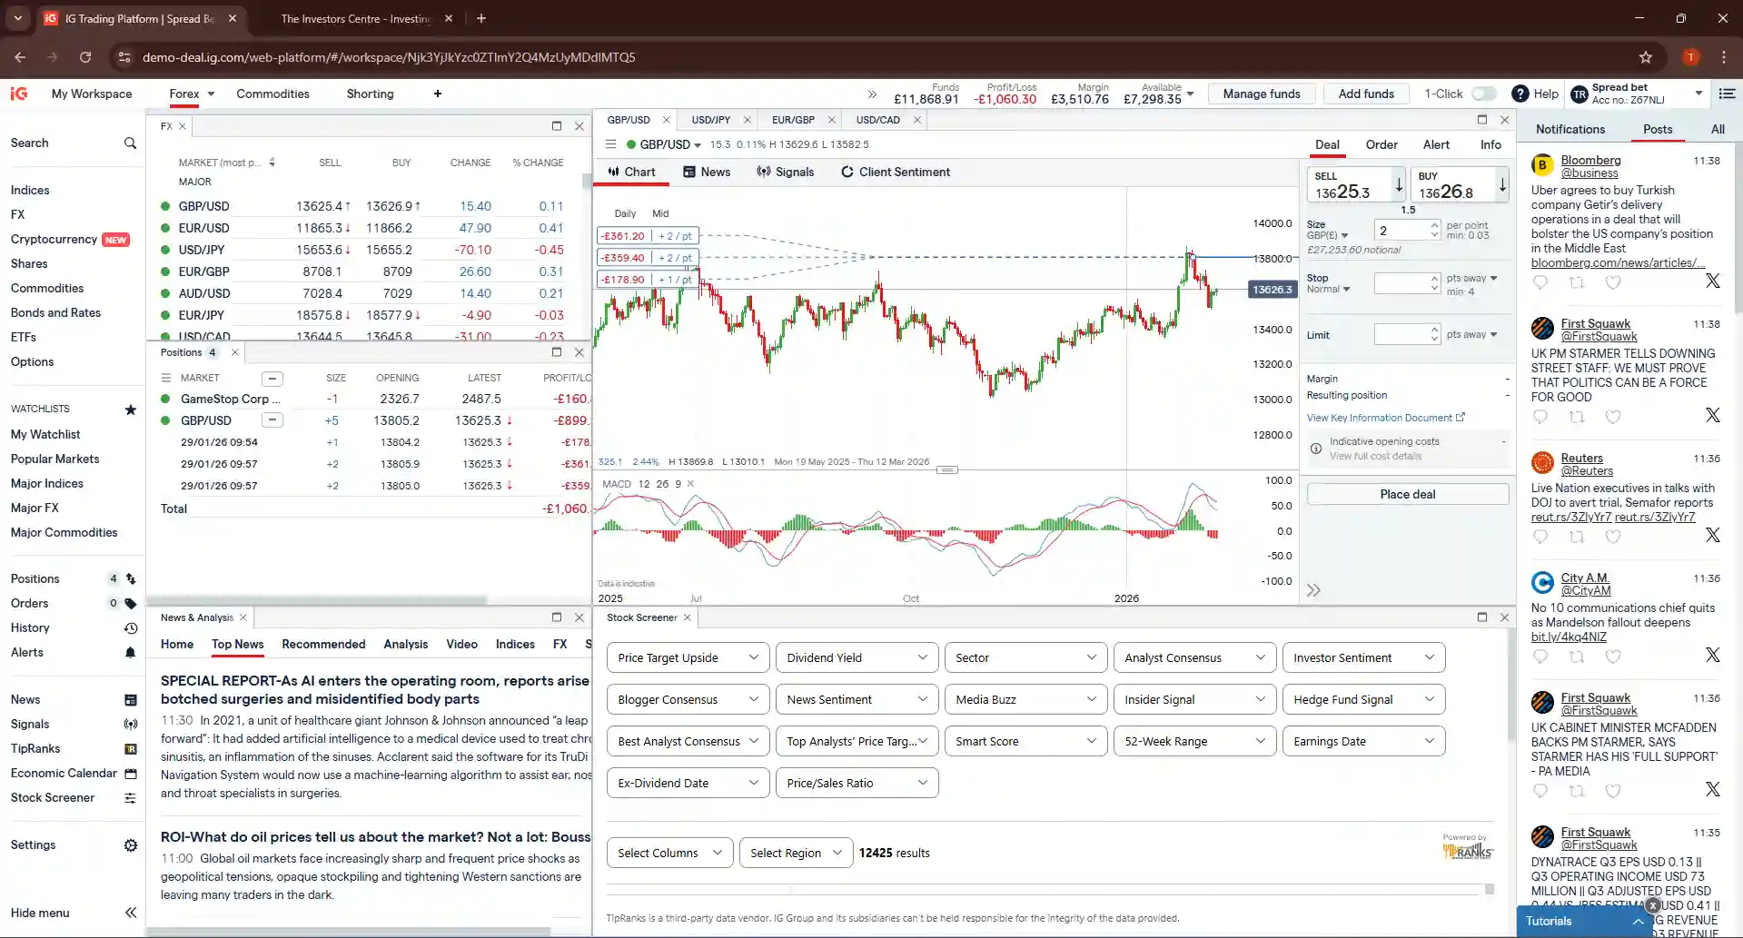The height and width of the screenshot is (938, 1743).
Task: Like the Bloomberg post with the heart
Action: point(1614,282)
